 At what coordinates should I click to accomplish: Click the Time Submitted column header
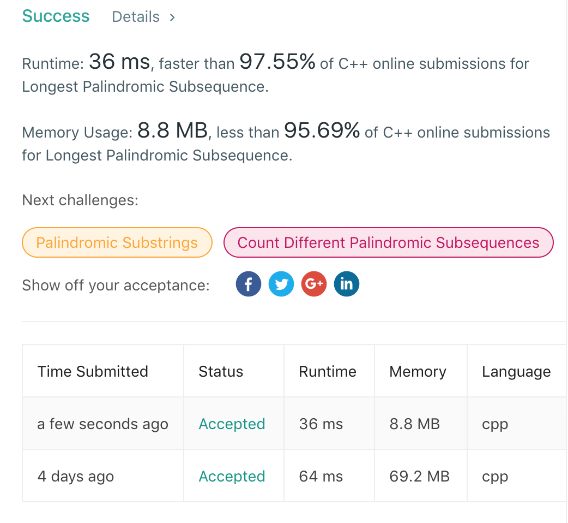[93, 372]
